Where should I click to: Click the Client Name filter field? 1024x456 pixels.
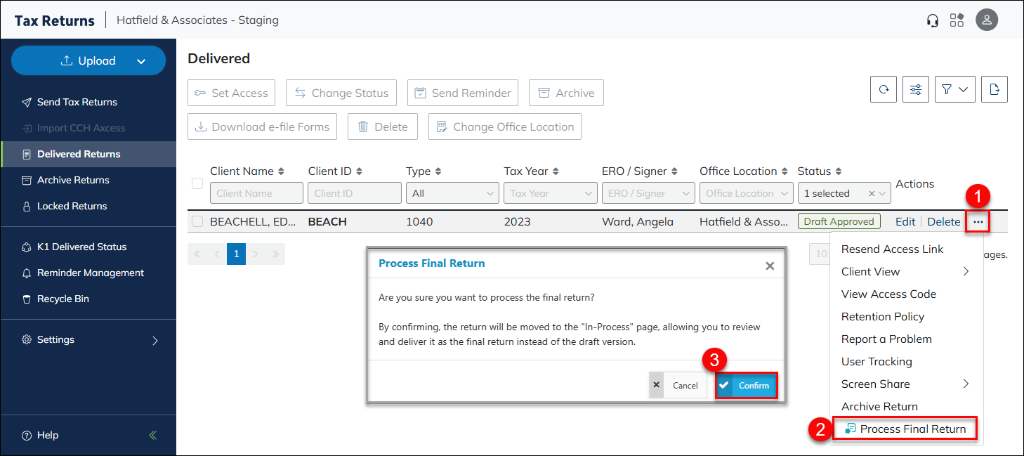(256, 193)
